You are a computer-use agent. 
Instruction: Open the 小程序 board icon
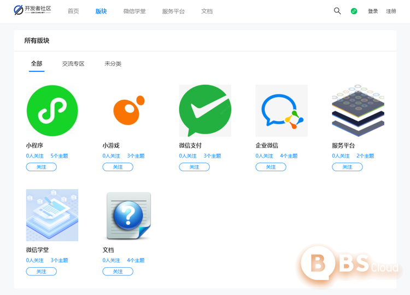(52, 111)
